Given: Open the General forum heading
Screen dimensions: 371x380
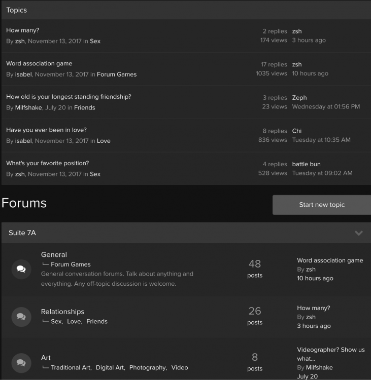Looking at the screenshot, I should point(54,255).
